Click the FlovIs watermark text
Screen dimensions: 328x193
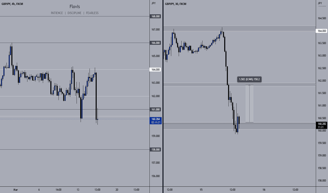point(75,7)
